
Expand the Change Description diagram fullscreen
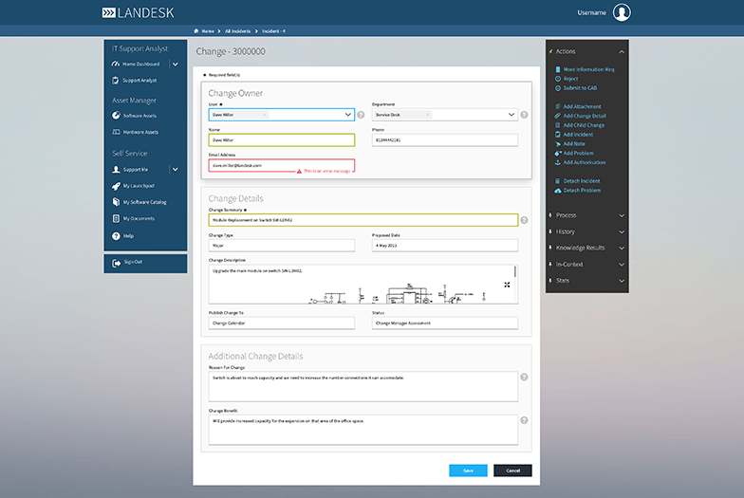tap(507, 286)
